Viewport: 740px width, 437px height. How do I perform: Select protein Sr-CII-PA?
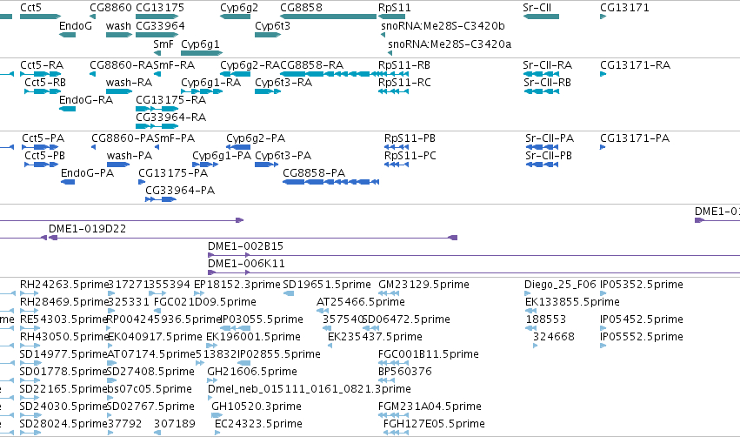(543, 147)
